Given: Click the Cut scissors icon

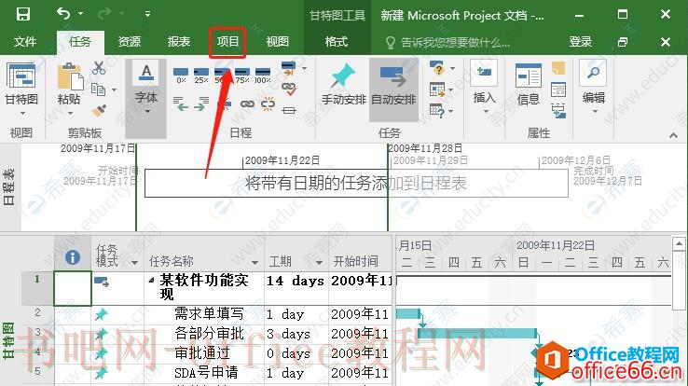Looking at the screenshot, I should (99, 68).
